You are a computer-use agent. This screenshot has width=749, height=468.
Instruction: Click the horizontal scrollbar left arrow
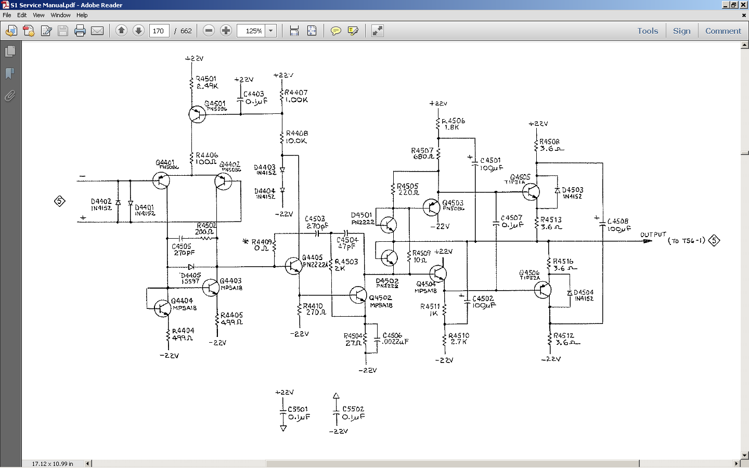(x=87, y=463)
